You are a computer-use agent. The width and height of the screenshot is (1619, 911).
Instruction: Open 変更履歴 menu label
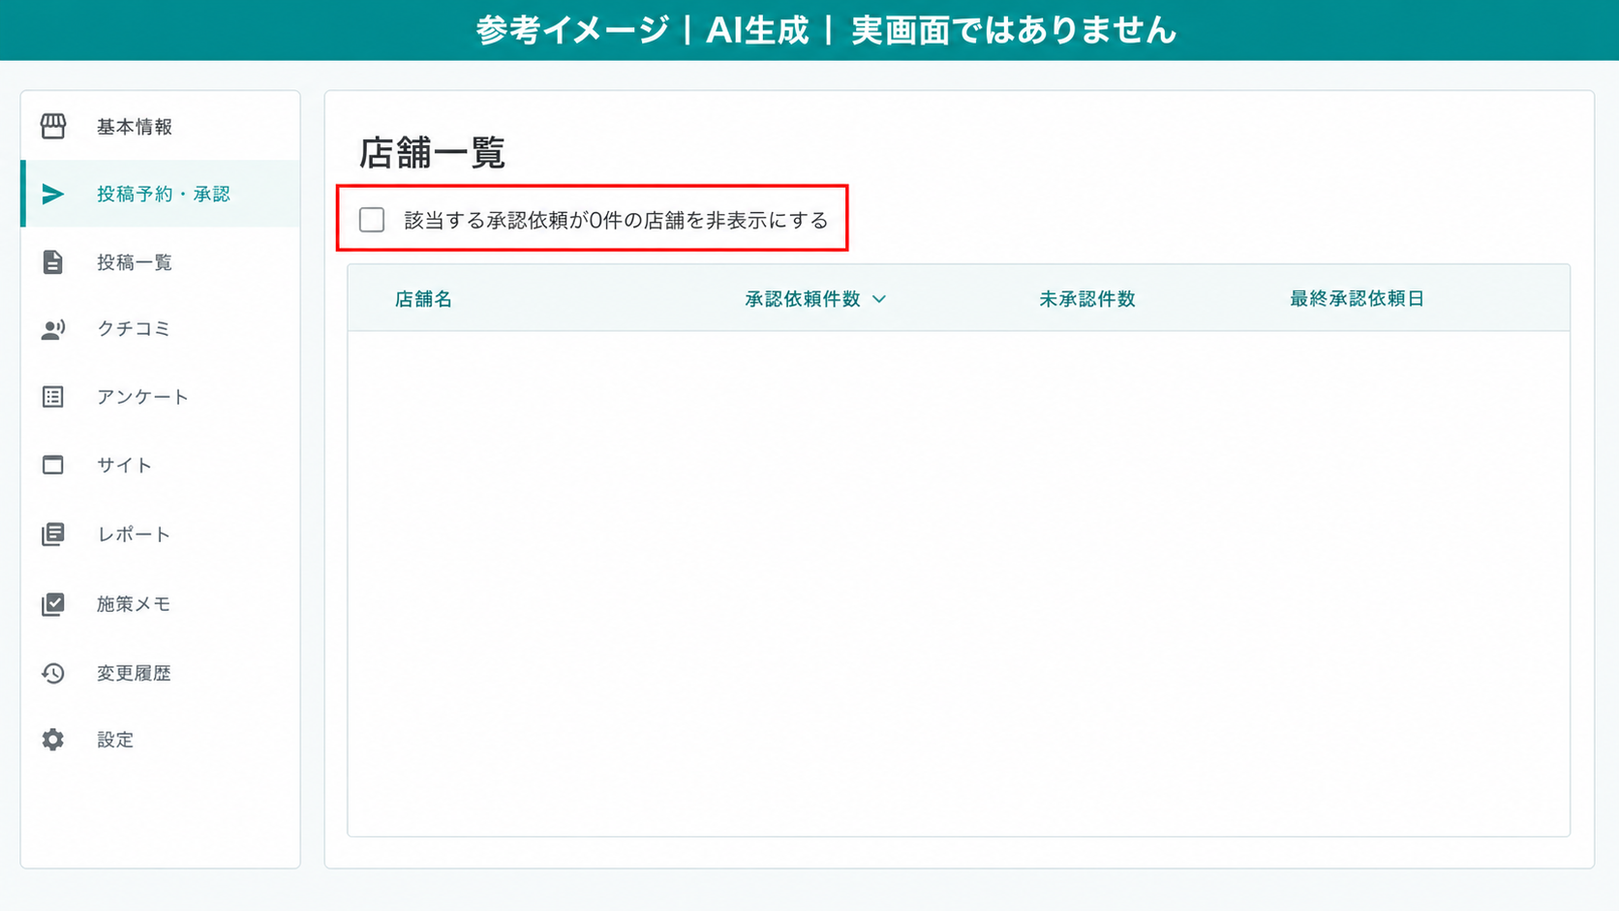point(134,673)
